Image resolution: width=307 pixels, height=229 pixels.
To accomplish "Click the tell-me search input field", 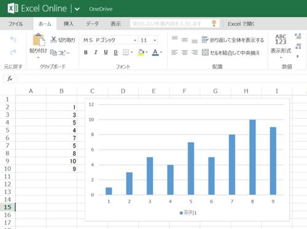I will 174,23.
